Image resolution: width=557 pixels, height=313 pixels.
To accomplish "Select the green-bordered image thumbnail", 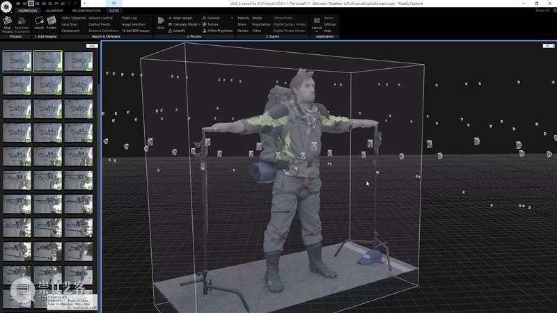I will point(48,61).
